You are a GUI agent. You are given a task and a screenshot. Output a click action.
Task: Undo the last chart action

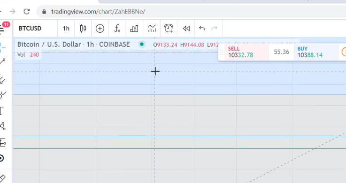click(202, 29)
